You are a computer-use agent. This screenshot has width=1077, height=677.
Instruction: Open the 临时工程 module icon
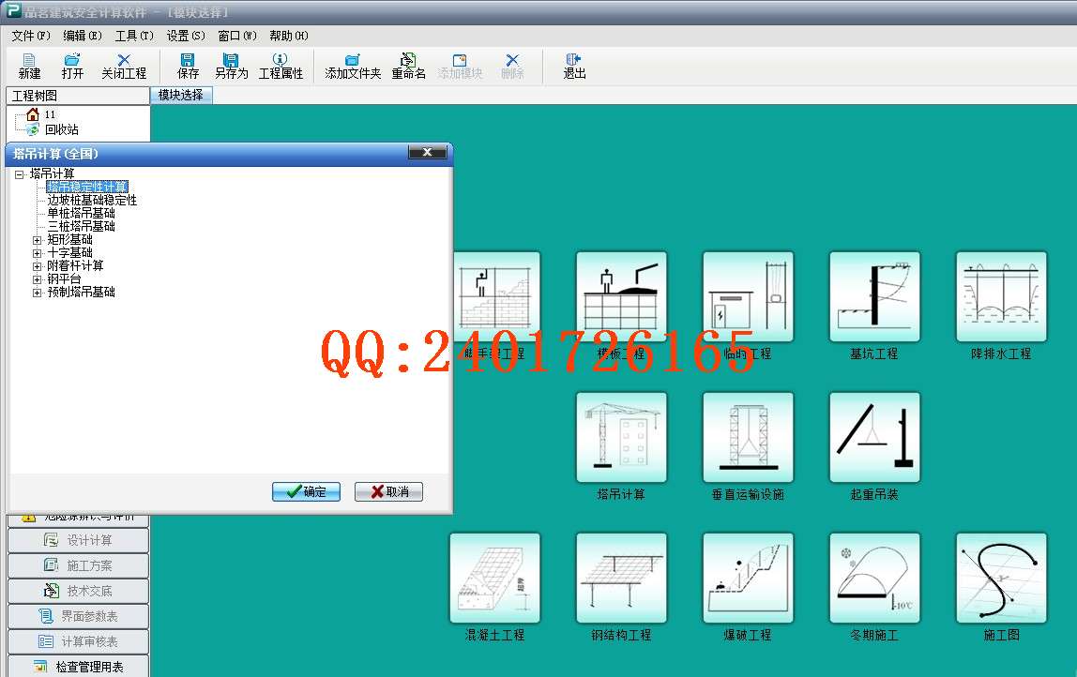click(x=748, y=296)
